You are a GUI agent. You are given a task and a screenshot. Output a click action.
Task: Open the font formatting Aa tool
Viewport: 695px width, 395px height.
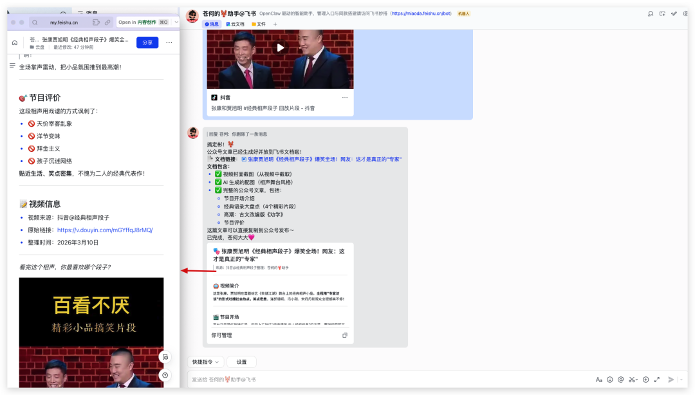[x=600, y=380]
